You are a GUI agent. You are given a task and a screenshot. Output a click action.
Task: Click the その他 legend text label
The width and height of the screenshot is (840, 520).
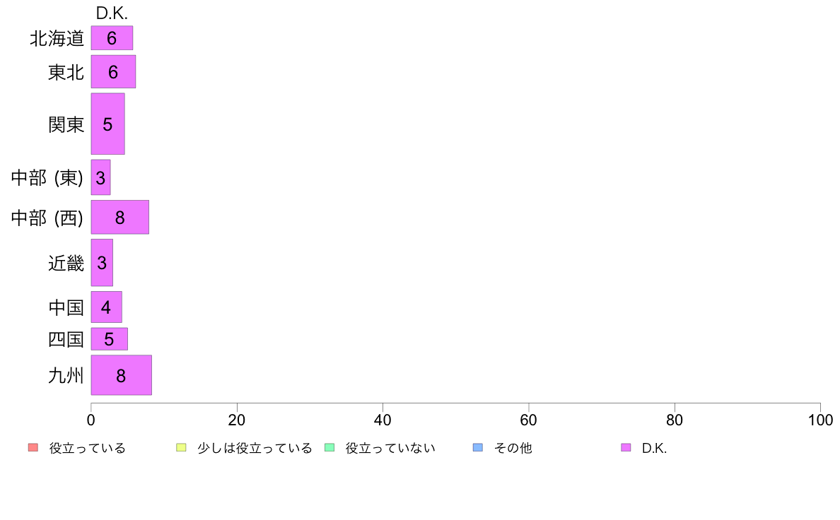point(513,448)
